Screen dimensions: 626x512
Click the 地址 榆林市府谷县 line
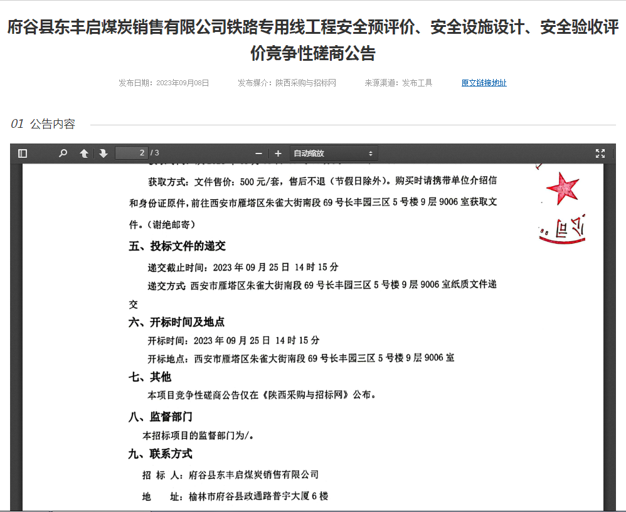pos(235,496)
